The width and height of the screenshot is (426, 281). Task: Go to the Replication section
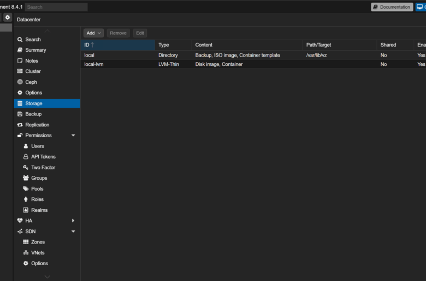click(47, 125)
